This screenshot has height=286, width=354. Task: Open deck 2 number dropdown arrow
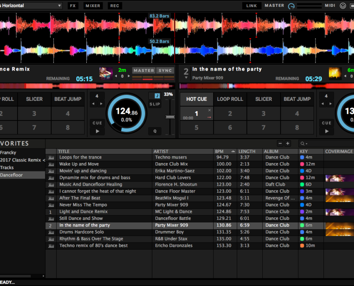(186, 78)
